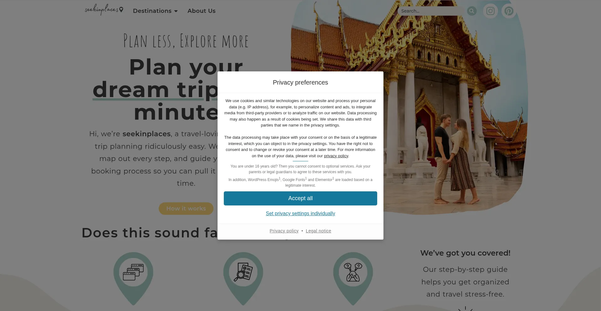Click the Instagram icon in header
This screenshot has width=601, height=311.
[490, 11]
